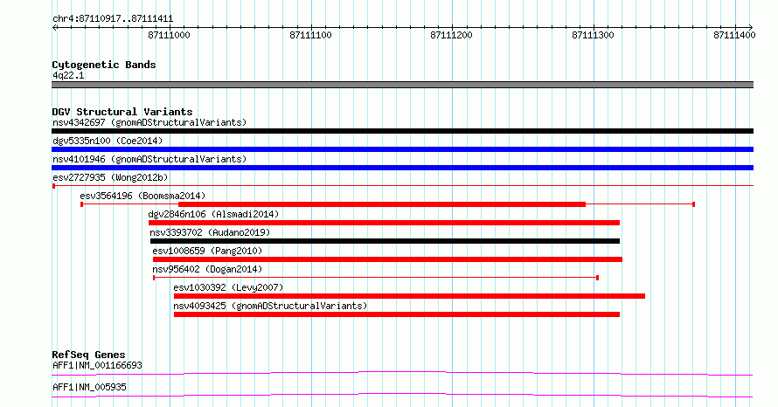Click the nsv4342697 gnomADStructuralVariants variant label

point(149,122)
